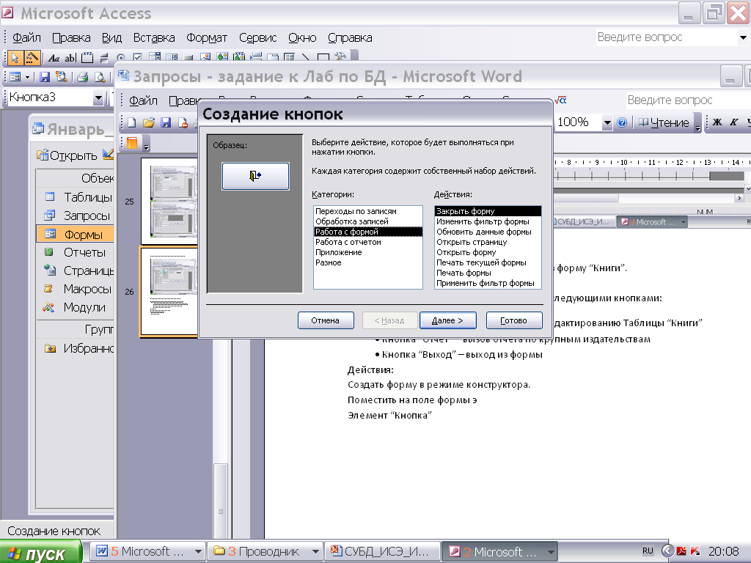Open the Access Файл menu

coord(26,37)
